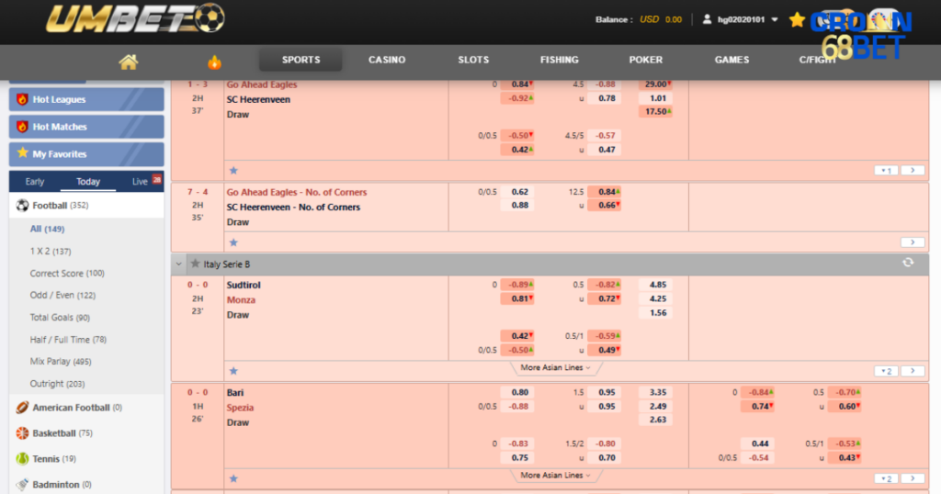Open the CASINO menu
The height and width of the screenshot is (494, 941).
pyautogui.click(x=387, y=60)
